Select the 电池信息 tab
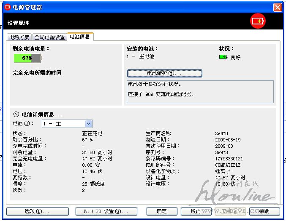The width and height of the screenshot is (286, 221). [x=80, y=37]
